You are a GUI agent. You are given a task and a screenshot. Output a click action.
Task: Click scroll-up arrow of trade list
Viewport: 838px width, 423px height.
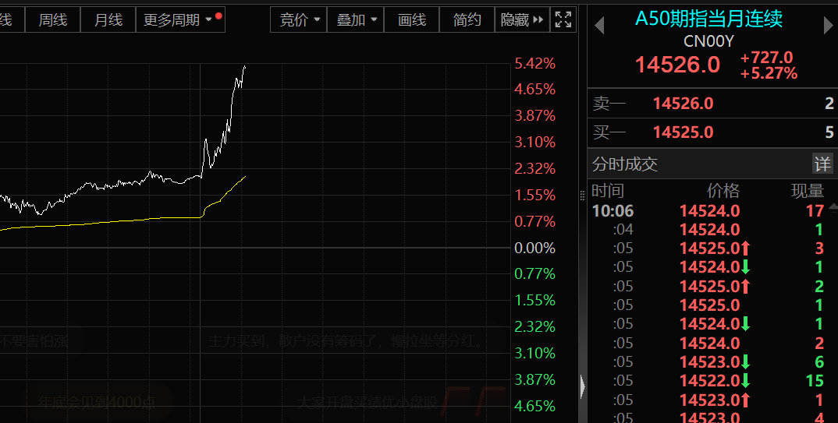click(833, 207)
